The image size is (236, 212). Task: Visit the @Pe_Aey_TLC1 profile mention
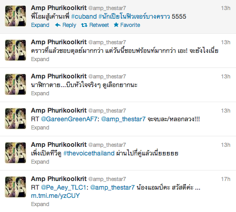pos(63,187)
